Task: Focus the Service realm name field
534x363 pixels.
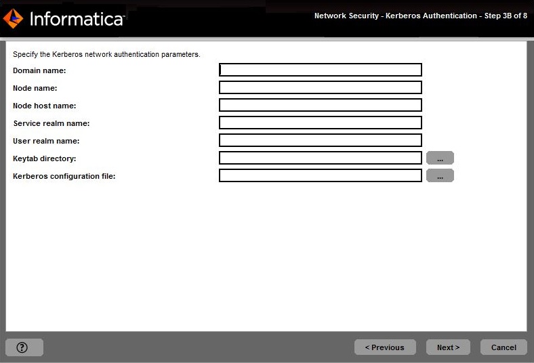Action: coord(321,123)
